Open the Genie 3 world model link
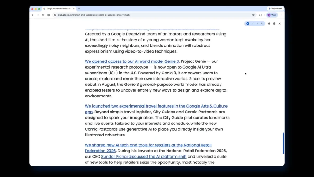 [132, 61]
